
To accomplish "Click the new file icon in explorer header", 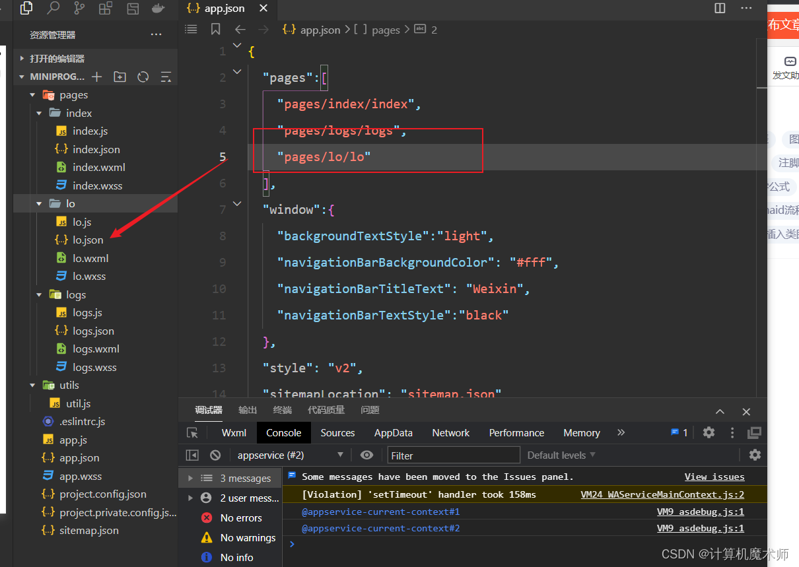I will 97,77.
